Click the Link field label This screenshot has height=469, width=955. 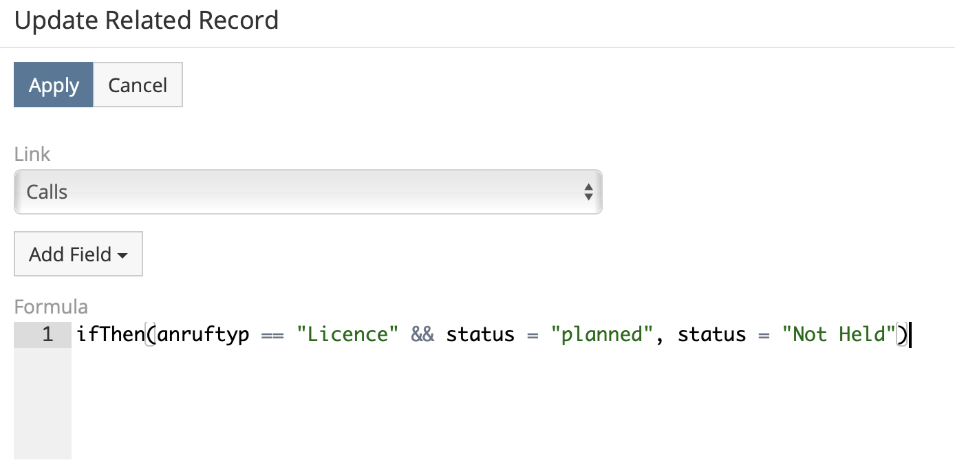tap(32, 154)
